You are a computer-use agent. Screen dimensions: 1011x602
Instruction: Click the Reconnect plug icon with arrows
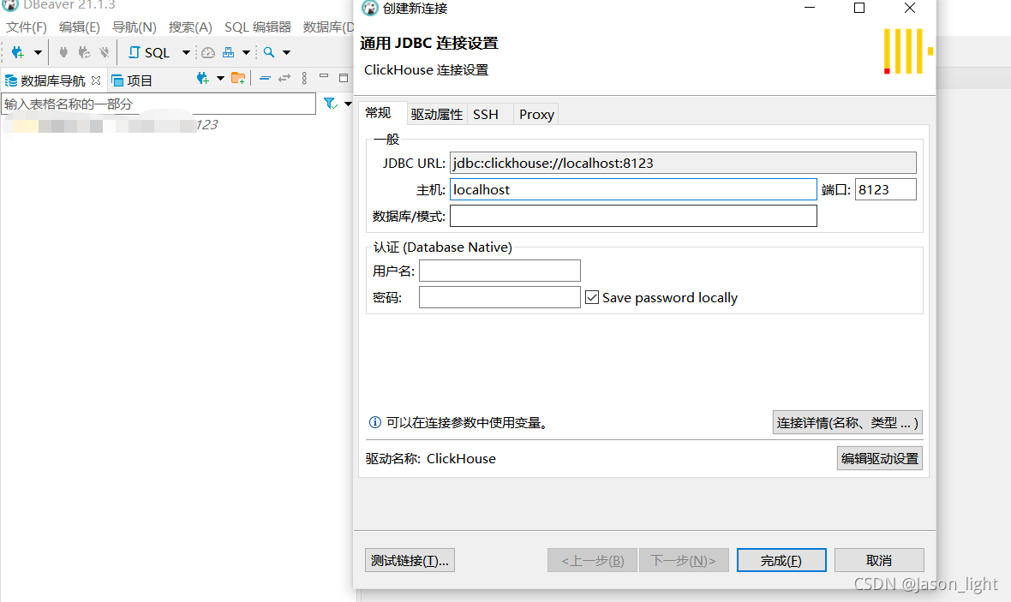(x=84, y=52)
